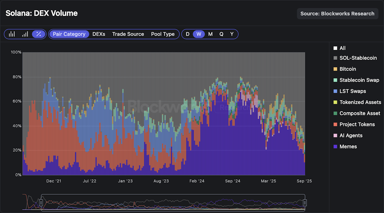Viewport: 384px width, 213px height.
Task: Click the right handle of the range selector
Action: [305, 203]
